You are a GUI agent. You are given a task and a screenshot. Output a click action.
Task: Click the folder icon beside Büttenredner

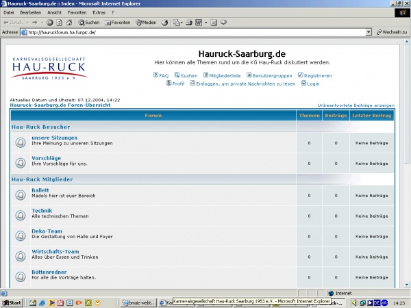tap(20, 277)
